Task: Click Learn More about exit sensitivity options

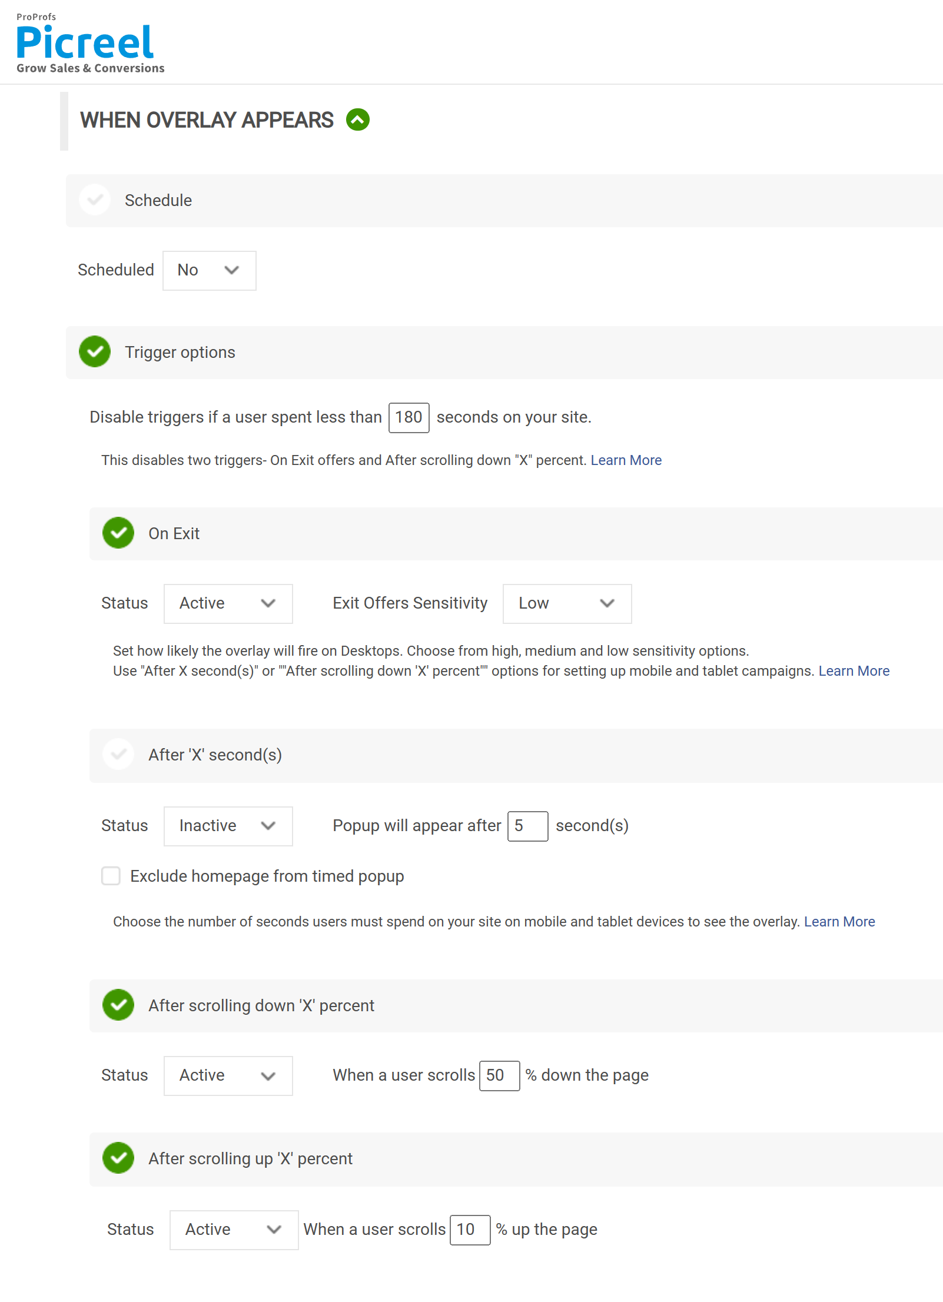Action: [x=854, y=670]
